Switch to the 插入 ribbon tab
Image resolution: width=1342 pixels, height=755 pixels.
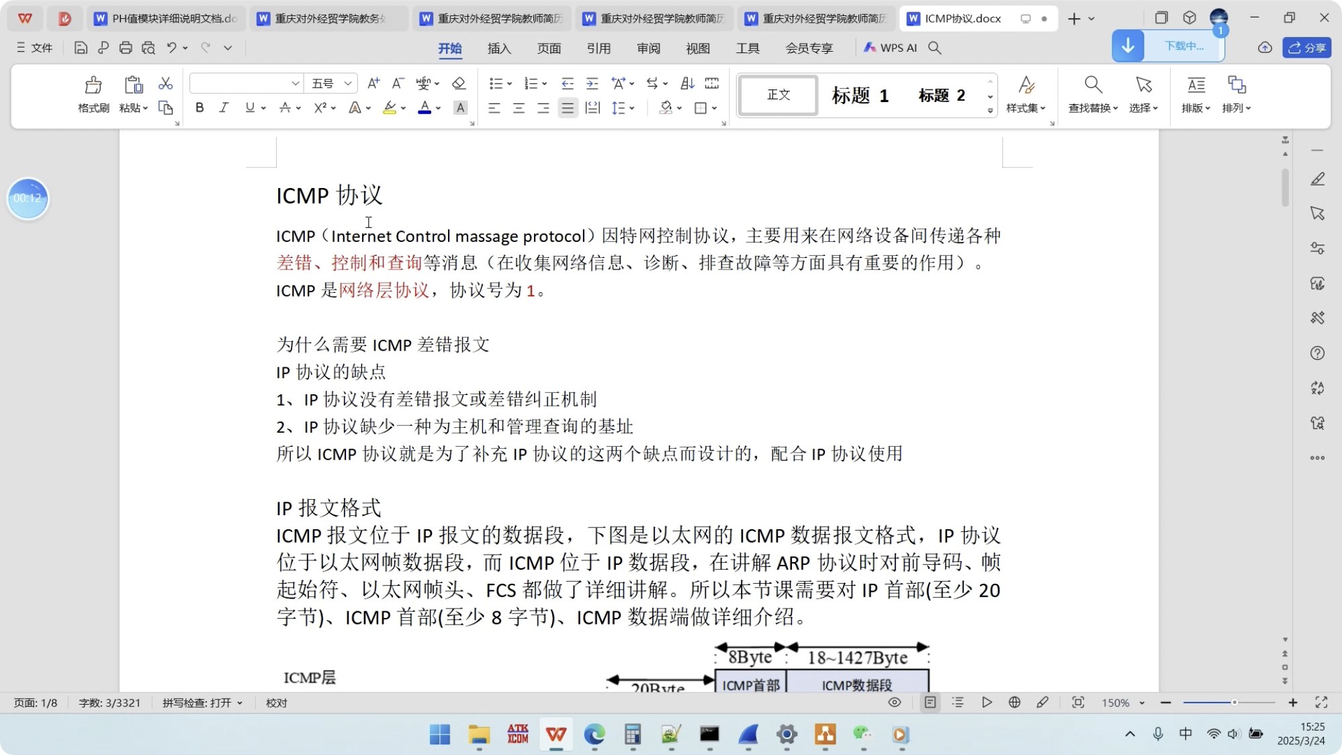tap(499, 48)
